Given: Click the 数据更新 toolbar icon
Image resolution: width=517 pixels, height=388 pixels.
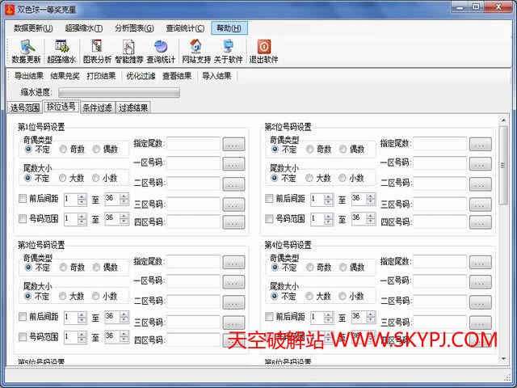Looking at the screenshot, I should pyautogui.click(x=26, y=52).
